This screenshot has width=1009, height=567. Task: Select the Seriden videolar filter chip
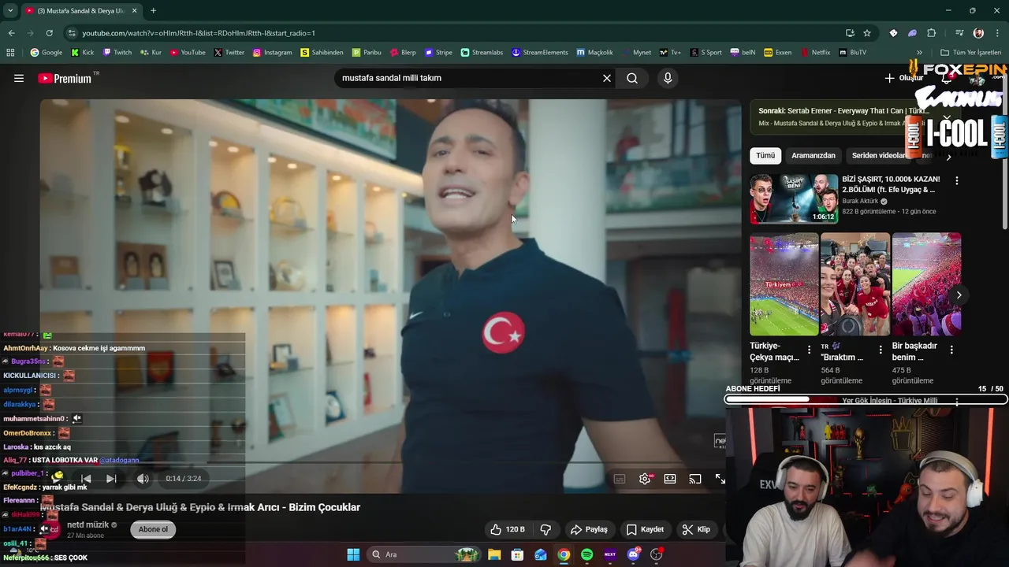[880, 155]
